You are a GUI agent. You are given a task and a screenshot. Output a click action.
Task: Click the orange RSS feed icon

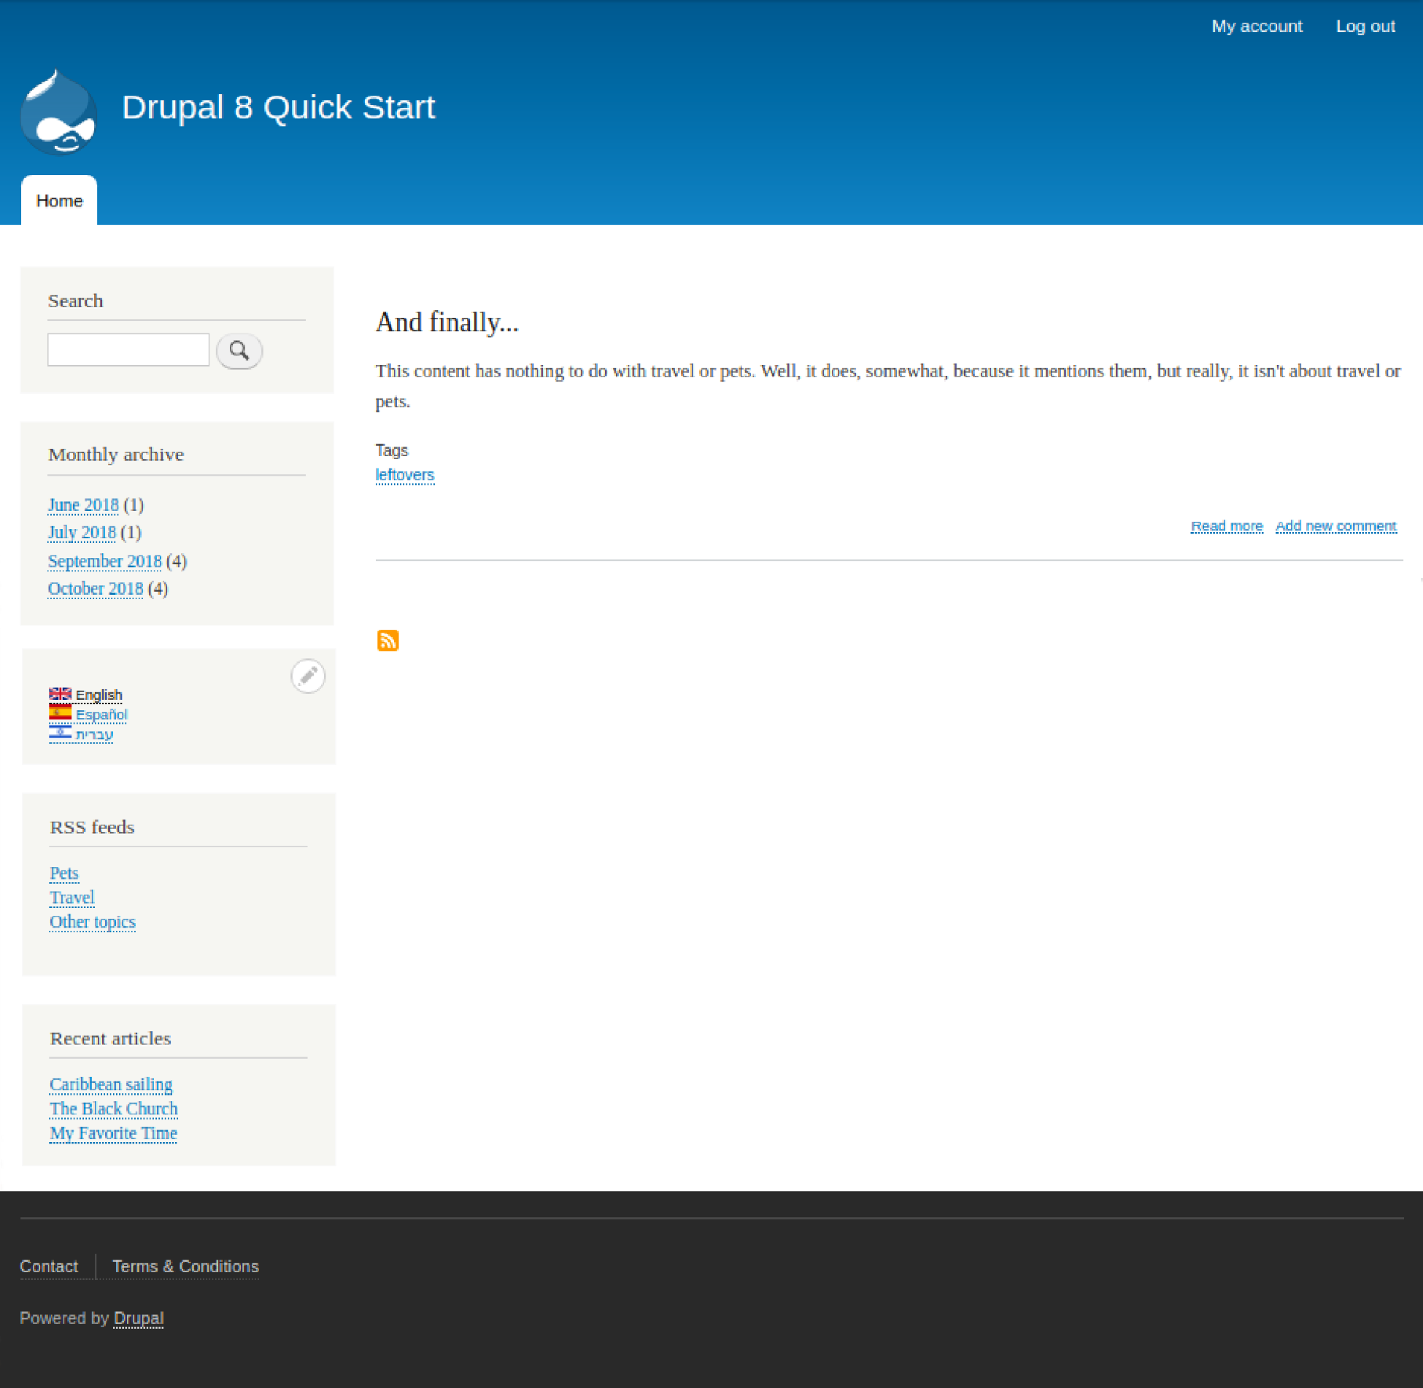[387, 640]
